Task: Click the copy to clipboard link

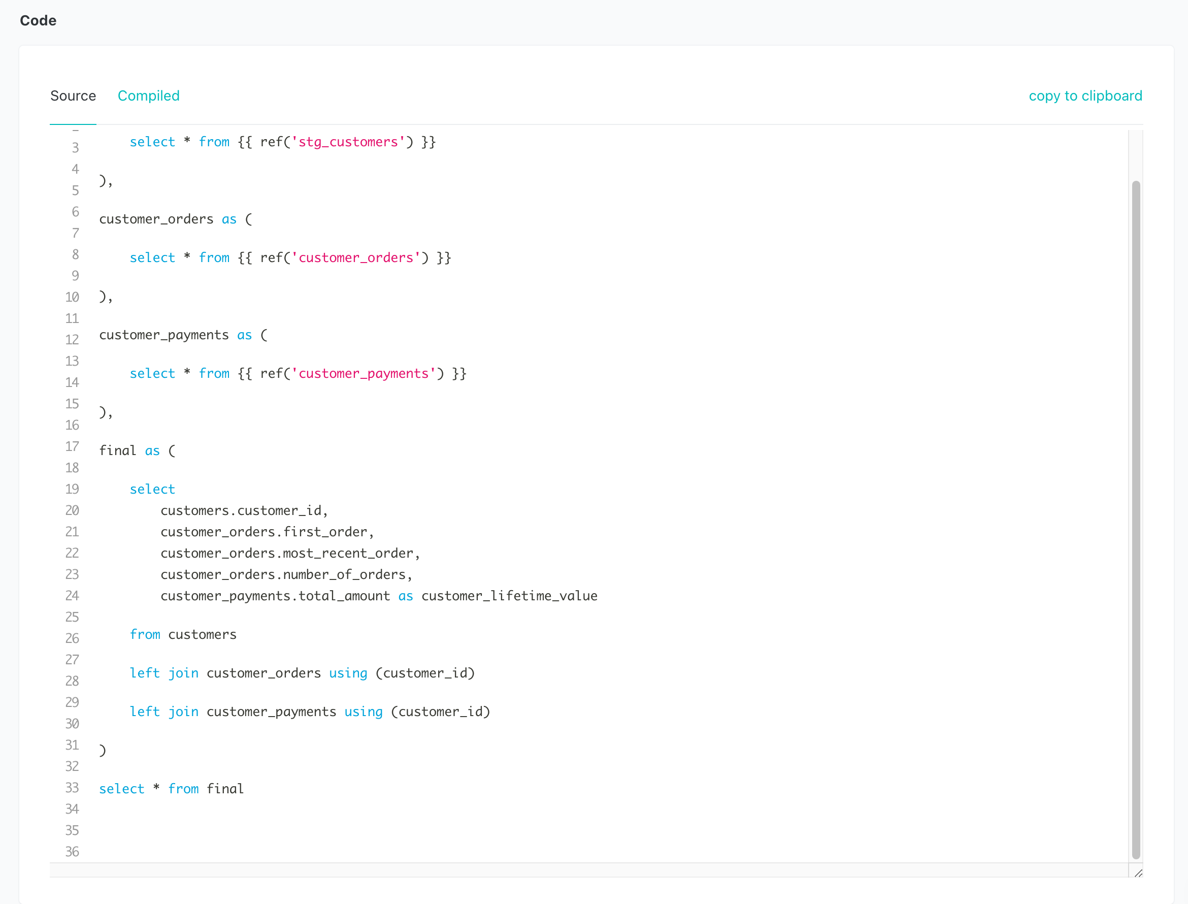Action: 1086,96
